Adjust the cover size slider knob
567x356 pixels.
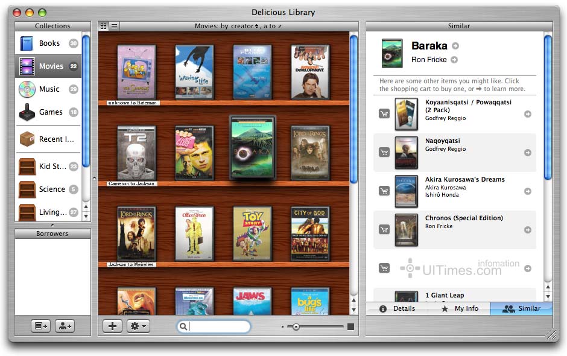tap(296, 326)
